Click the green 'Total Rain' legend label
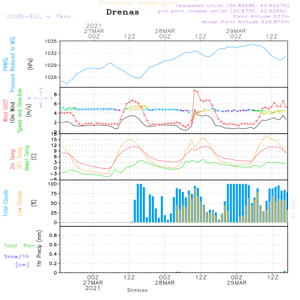 coord(20,246)
